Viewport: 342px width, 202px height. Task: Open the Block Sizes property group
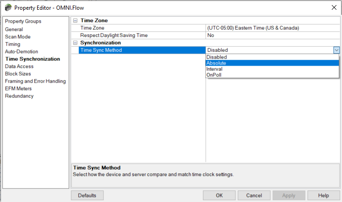click(18, 74)
